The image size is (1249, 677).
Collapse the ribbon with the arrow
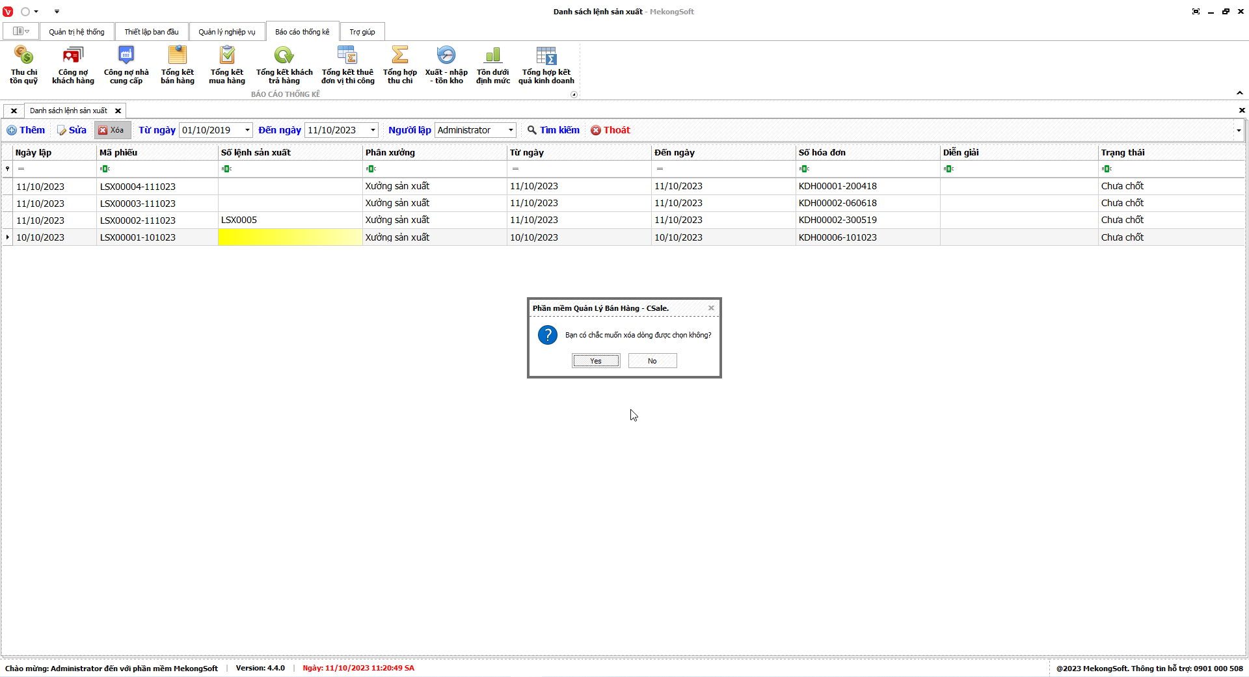(1239, 93)
